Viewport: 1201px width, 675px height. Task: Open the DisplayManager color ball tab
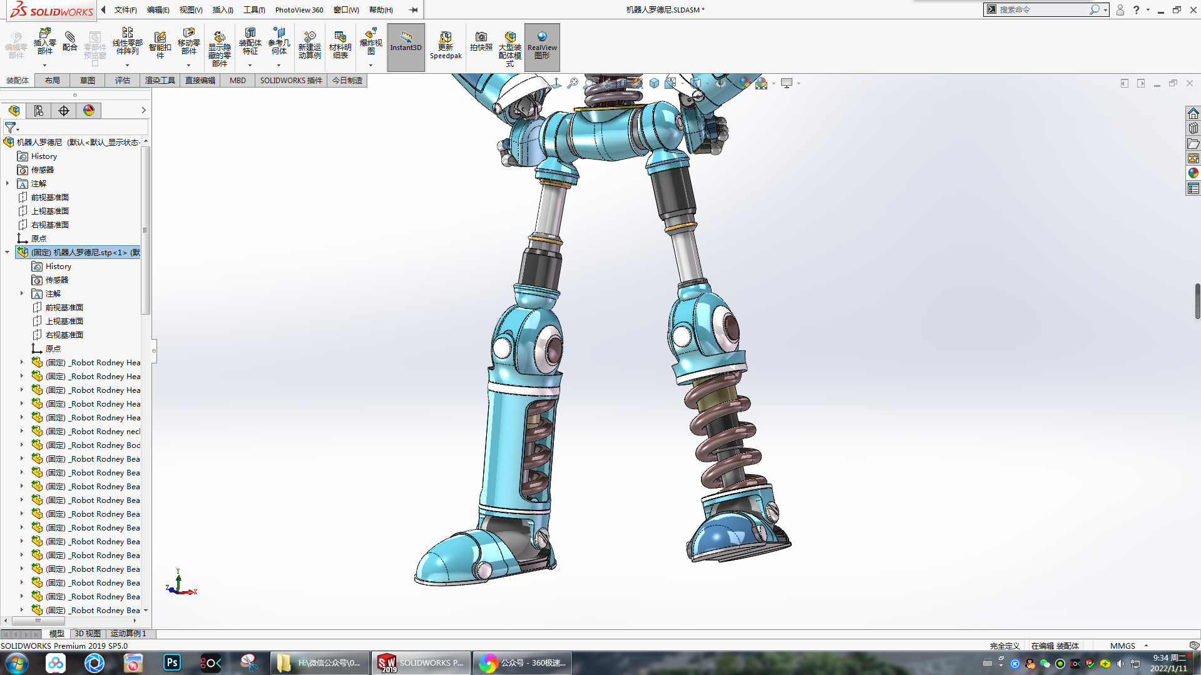[89, 111]
